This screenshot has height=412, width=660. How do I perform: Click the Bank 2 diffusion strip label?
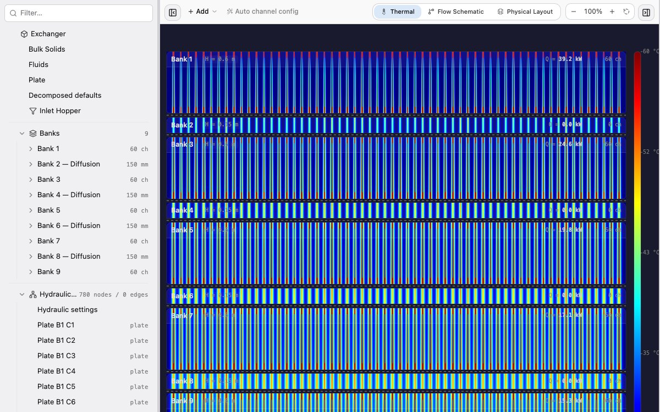182,125
